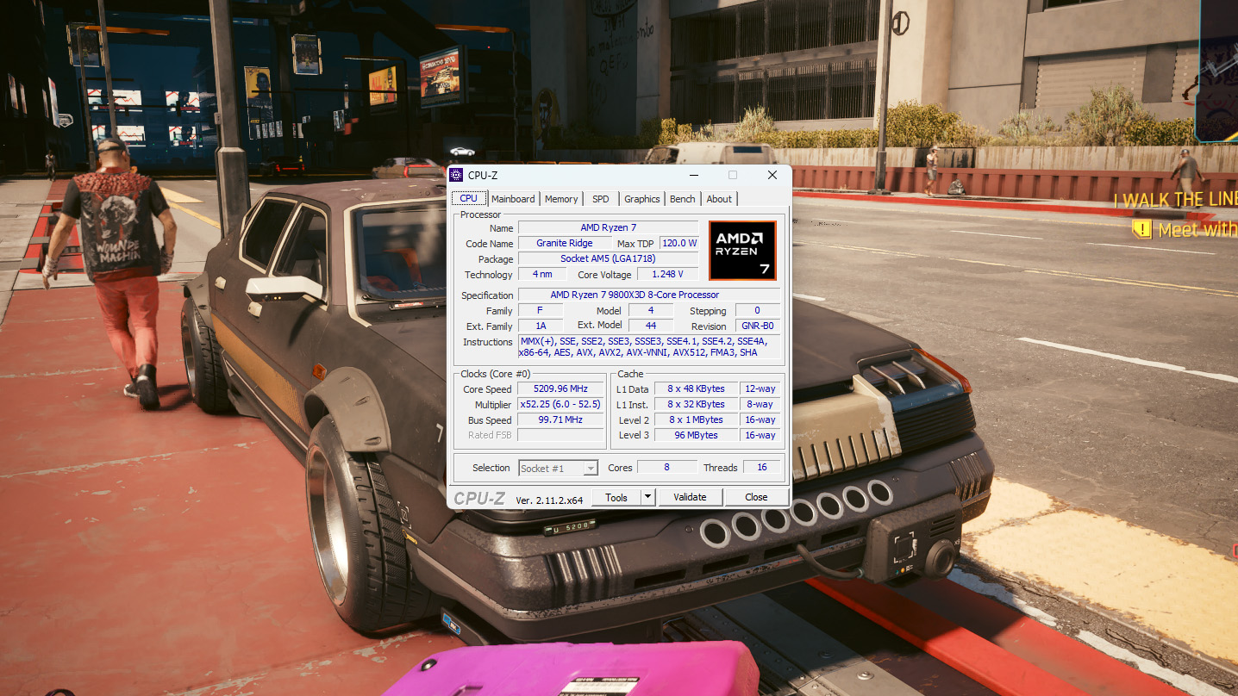Click the Ext. Model value 44
The image size is (1238, 696).
point(650,326)
